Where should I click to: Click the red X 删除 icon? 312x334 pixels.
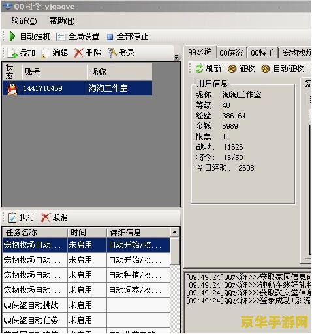78,53
